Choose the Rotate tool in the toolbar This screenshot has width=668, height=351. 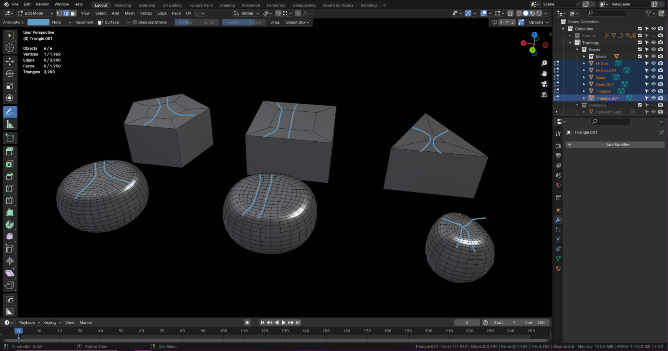(10, 74)
